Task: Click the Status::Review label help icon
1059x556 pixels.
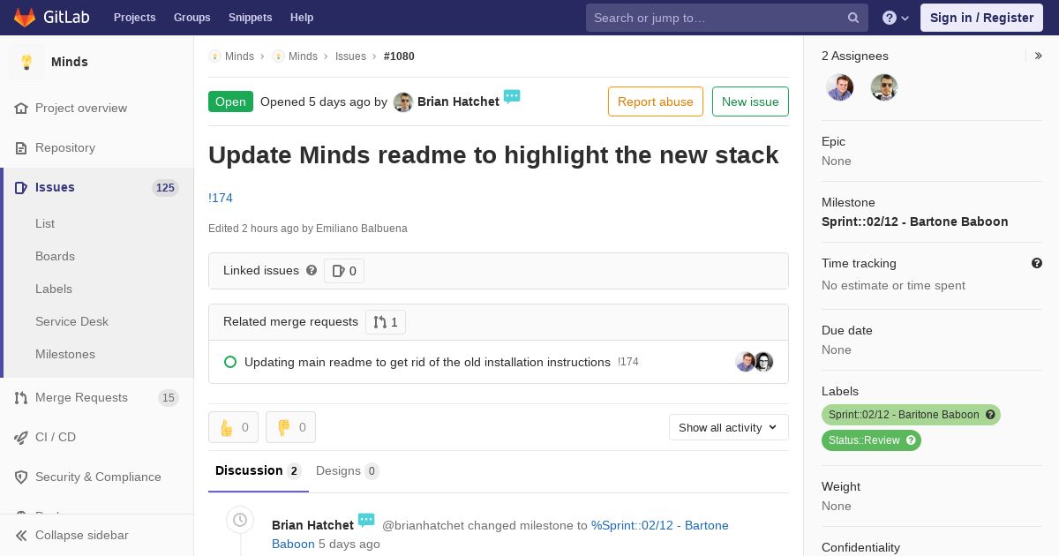Action: 911,440
